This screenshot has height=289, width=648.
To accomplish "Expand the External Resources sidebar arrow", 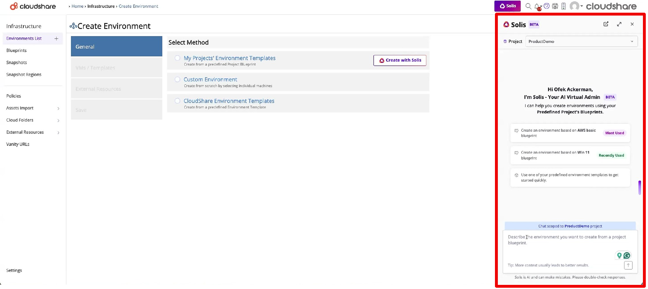I will [58, 133].
